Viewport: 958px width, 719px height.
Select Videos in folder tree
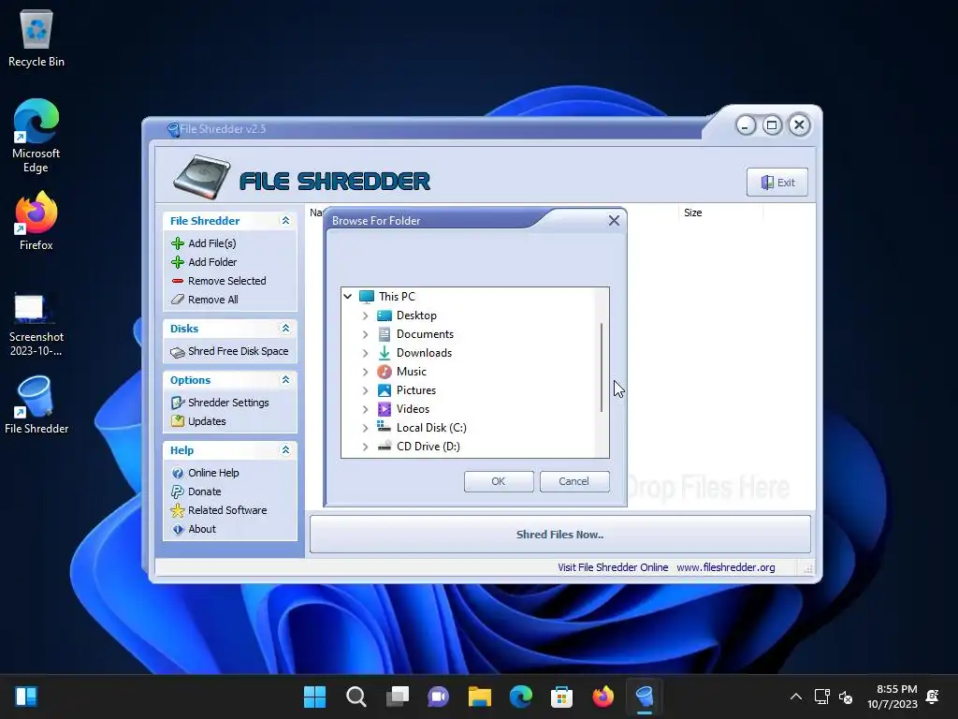(413, 409)
